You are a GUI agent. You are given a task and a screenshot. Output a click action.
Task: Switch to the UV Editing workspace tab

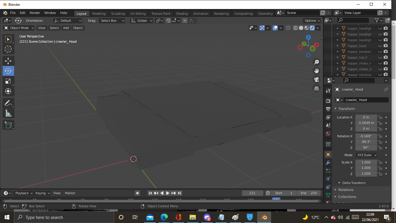(x=138, y=14)
